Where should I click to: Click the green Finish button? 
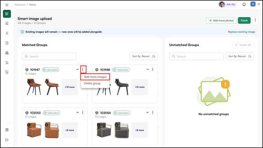pos(244,21)
